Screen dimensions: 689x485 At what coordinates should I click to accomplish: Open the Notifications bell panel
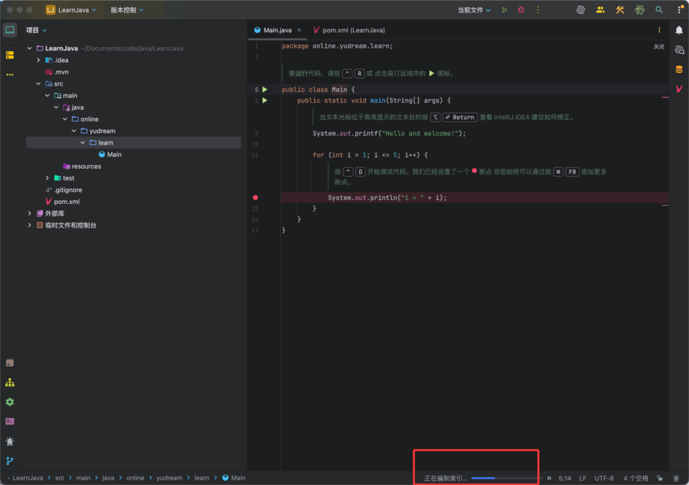(x=679, y=30)
